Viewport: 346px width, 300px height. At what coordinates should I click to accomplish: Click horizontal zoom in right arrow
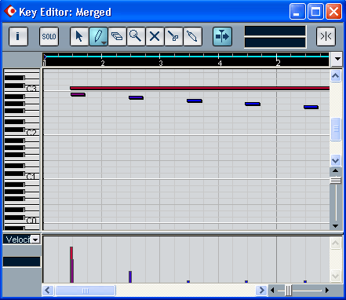327,291
